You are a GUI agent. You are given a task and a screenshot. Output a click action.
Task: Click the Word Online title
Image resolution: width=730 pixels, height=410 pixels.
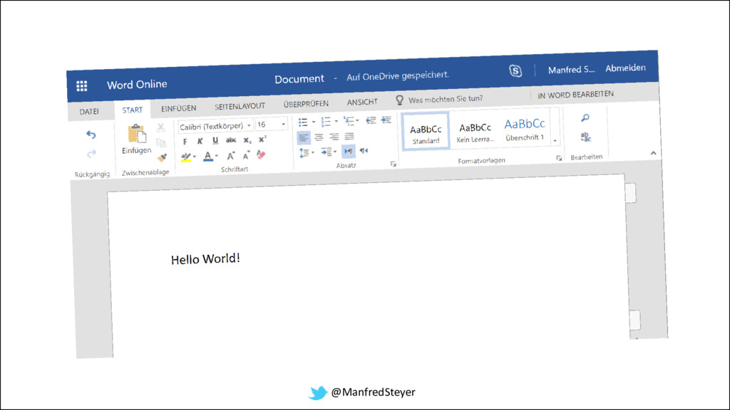[x=137, y=85]
